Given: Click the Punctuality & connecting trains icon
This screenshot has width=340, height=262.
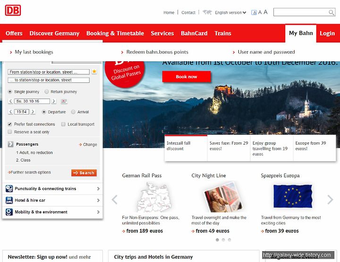Looking at the screenshot, I should pyautogui.click(x=9, y=188).
